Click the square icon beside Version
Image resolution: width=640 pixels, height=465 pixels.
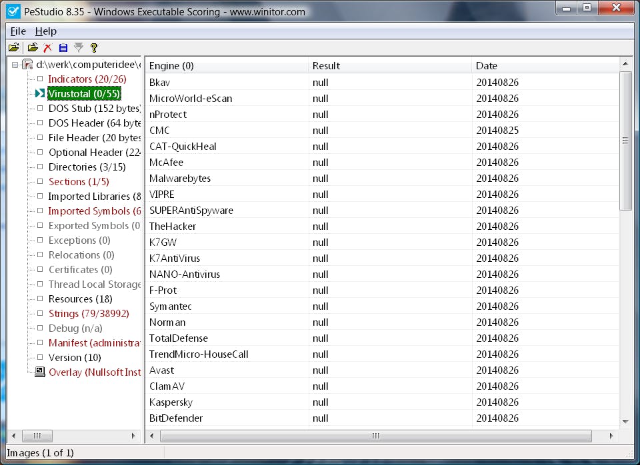click(x=40, y=357)
